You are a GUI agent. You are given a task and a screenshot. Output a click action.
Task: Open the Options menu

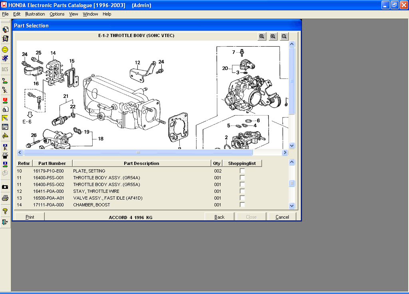(57, 14)
